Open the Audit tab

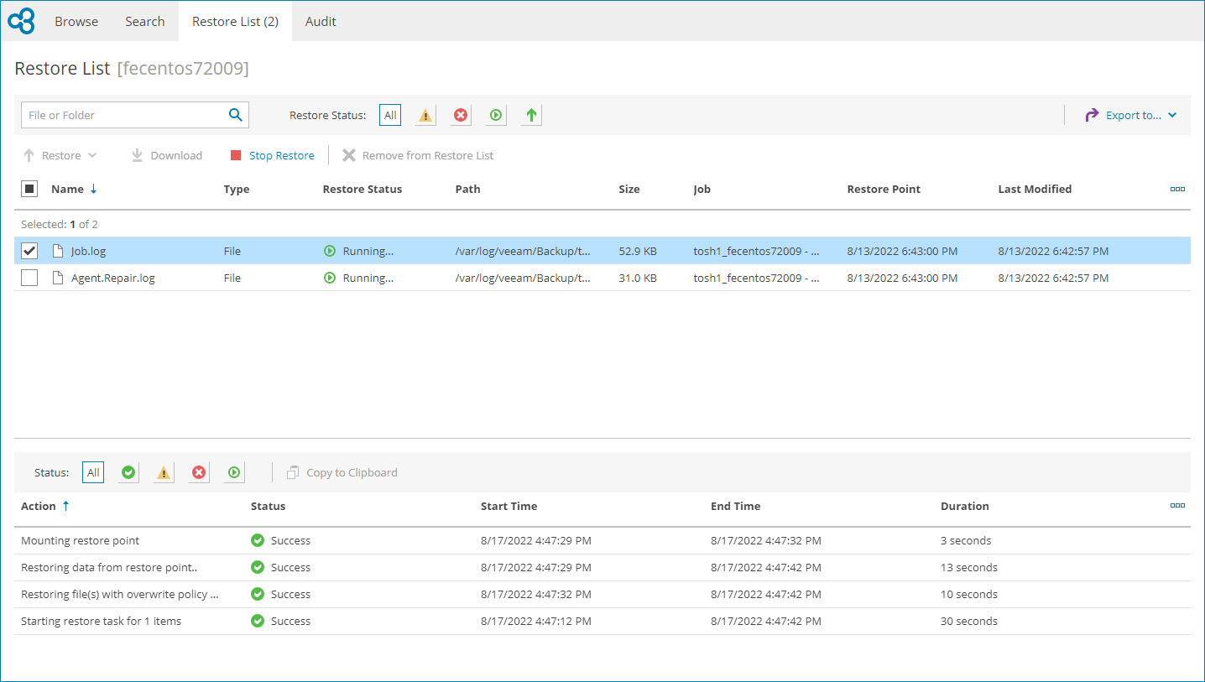tap(321, 21)
